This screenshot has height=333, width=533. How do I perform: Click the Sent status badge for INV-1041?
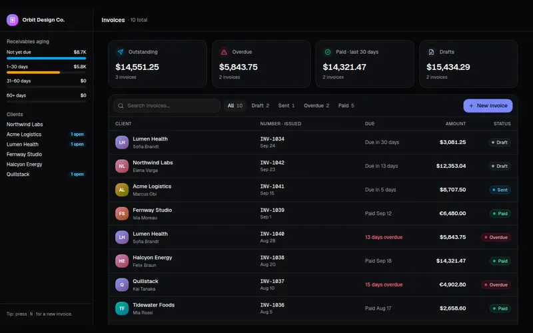pos(500,190)
